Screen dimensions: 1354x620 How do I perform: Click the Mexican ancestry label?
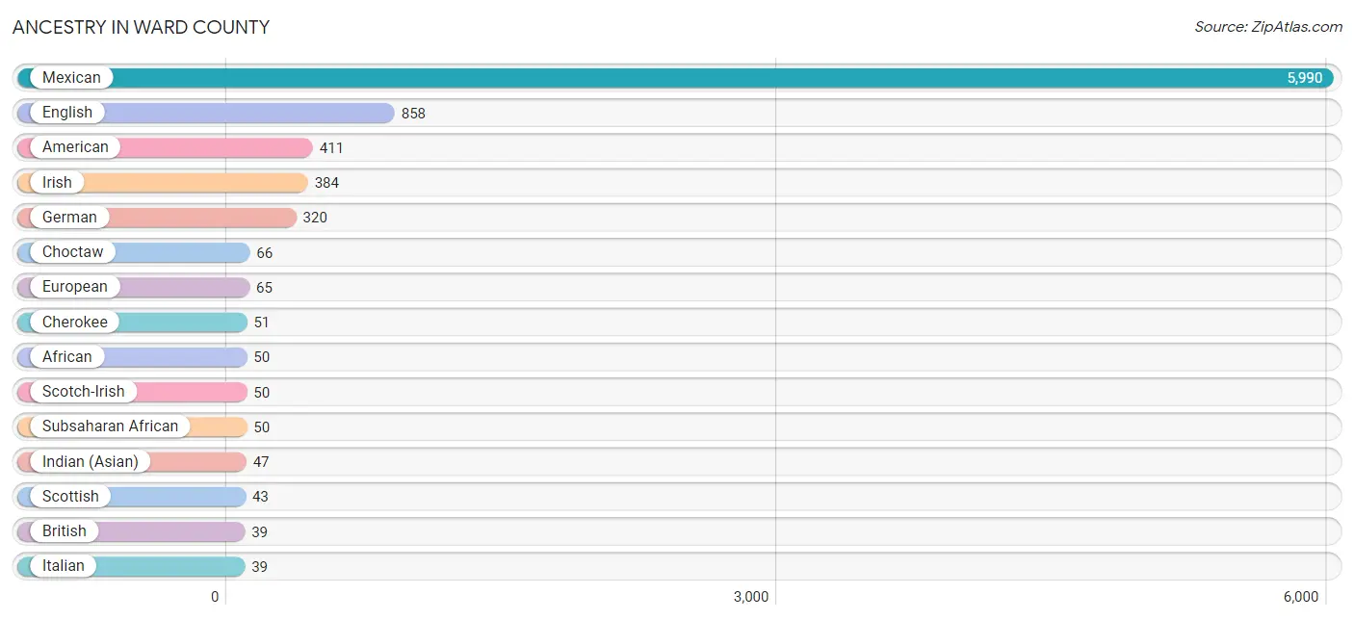coord(71,78)
